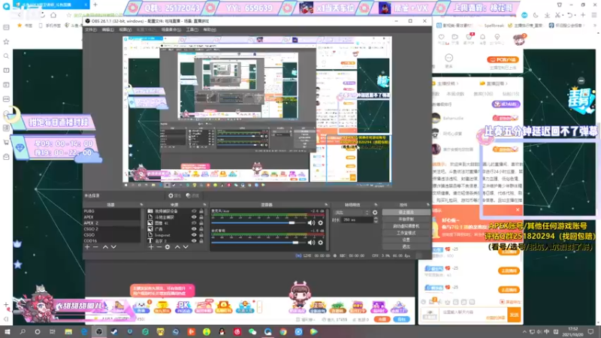Open OBS 视图(V) menu
The image size is (601, 338).
[125, 29]
